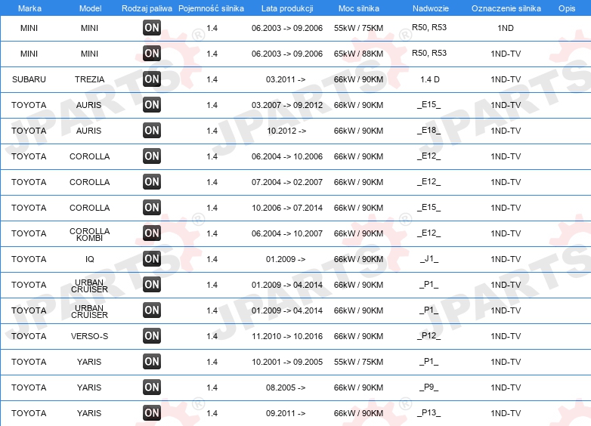Select the '1ND' engine code without TV
This screenshot has height=426, width=591.
[506, 28]
